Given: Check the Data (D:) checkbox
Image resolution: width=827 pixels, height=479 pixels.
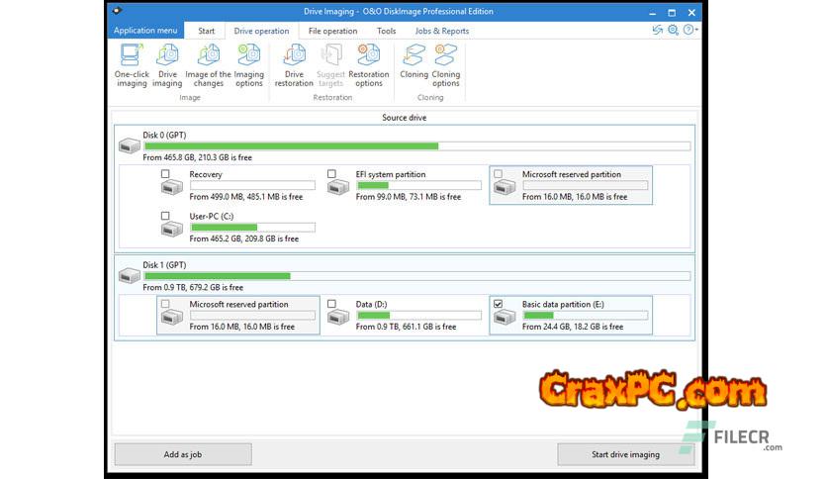Looking at the screenshot, I should pos(331,304).
